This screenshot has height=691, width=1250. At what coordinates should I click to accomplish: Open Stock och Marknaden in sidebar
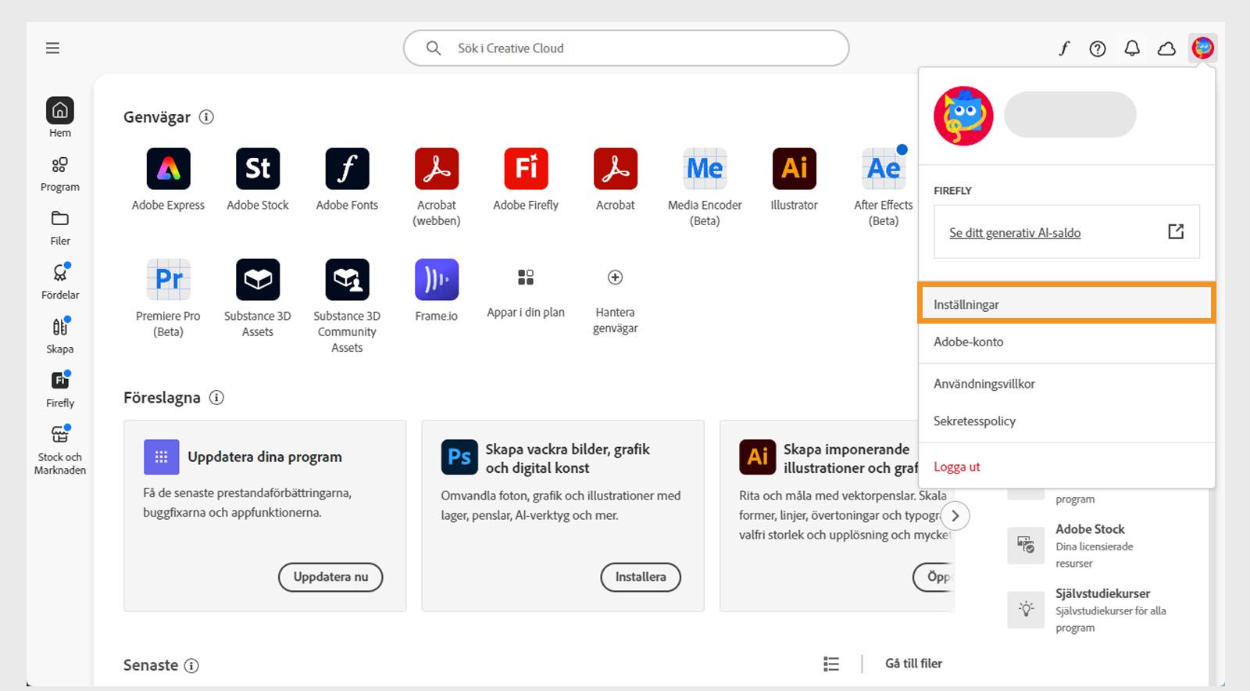point(60,451)
